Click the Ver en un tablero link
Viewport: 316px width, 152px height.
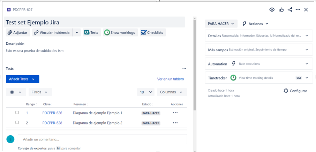pyautogui.click(x=170, y=79)
